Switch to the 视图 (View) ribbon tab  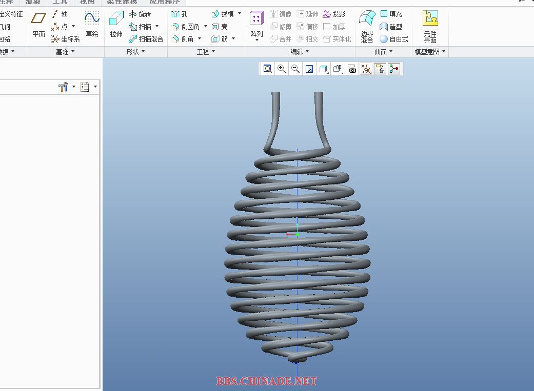87,2
